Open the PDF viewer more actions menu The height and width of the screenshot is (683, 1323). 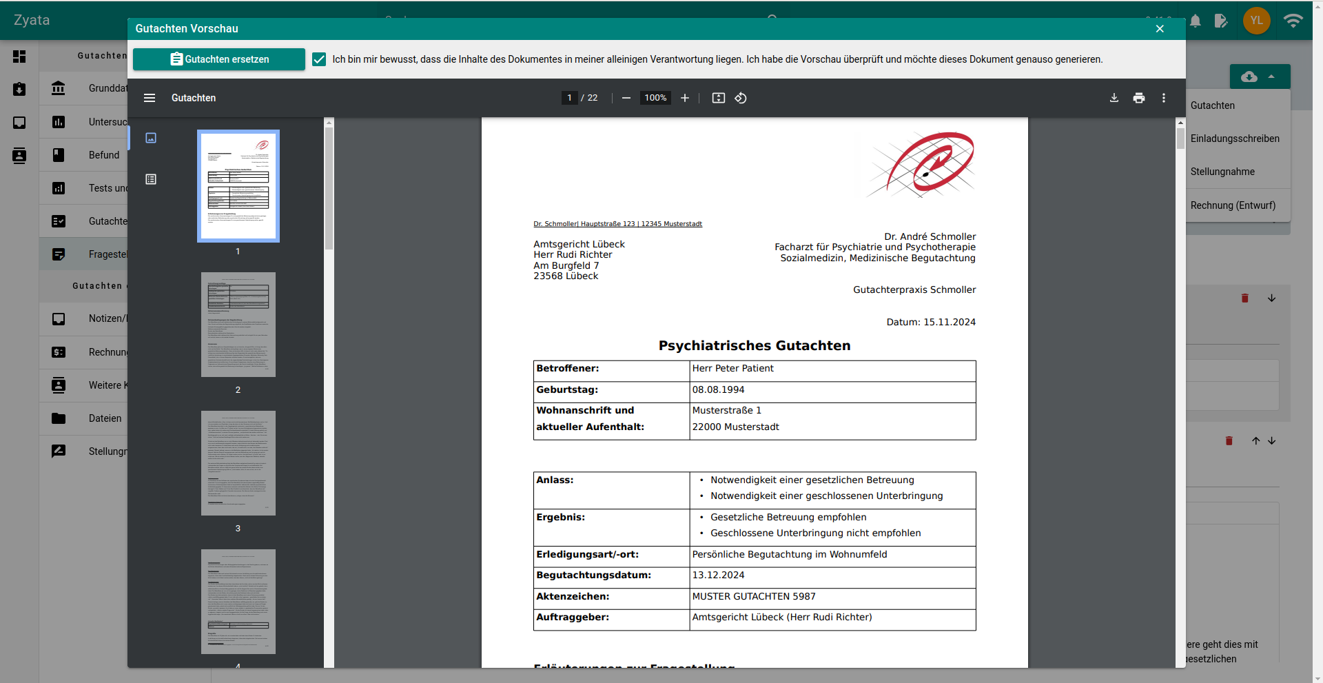click(x=1164, y=98)
